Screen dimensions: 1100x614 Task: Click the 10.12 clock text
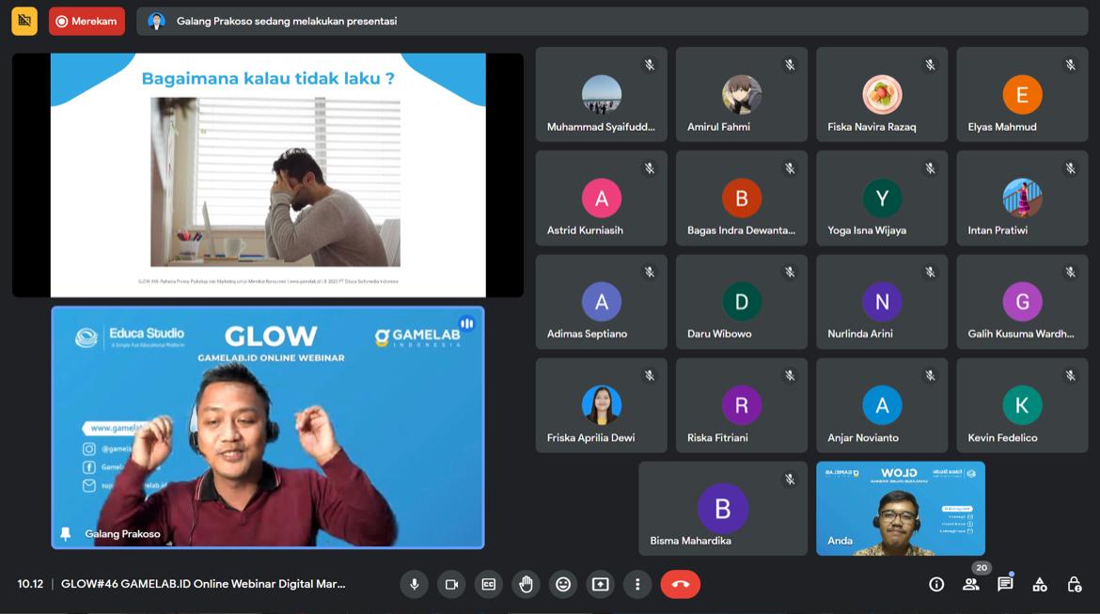[30, 584]
